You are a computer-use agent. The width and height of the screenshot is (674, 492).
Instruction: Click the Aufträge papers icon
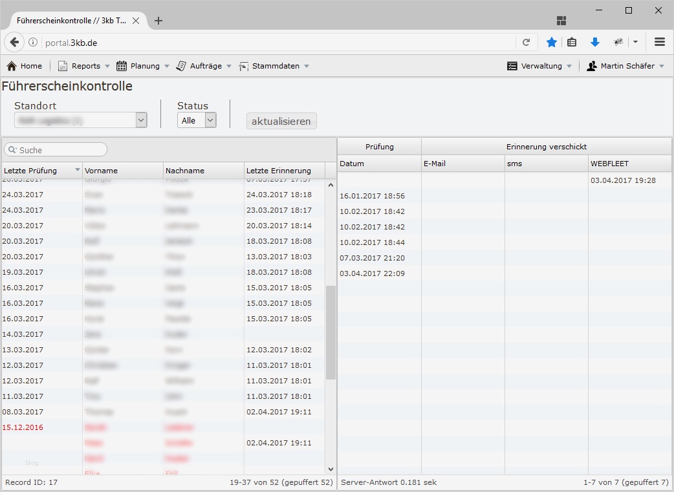click(x=181, y=66)
